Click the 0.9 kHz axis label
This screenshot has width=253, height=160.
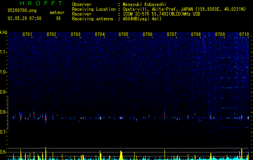pyautogui.click(x=4, y=92)
